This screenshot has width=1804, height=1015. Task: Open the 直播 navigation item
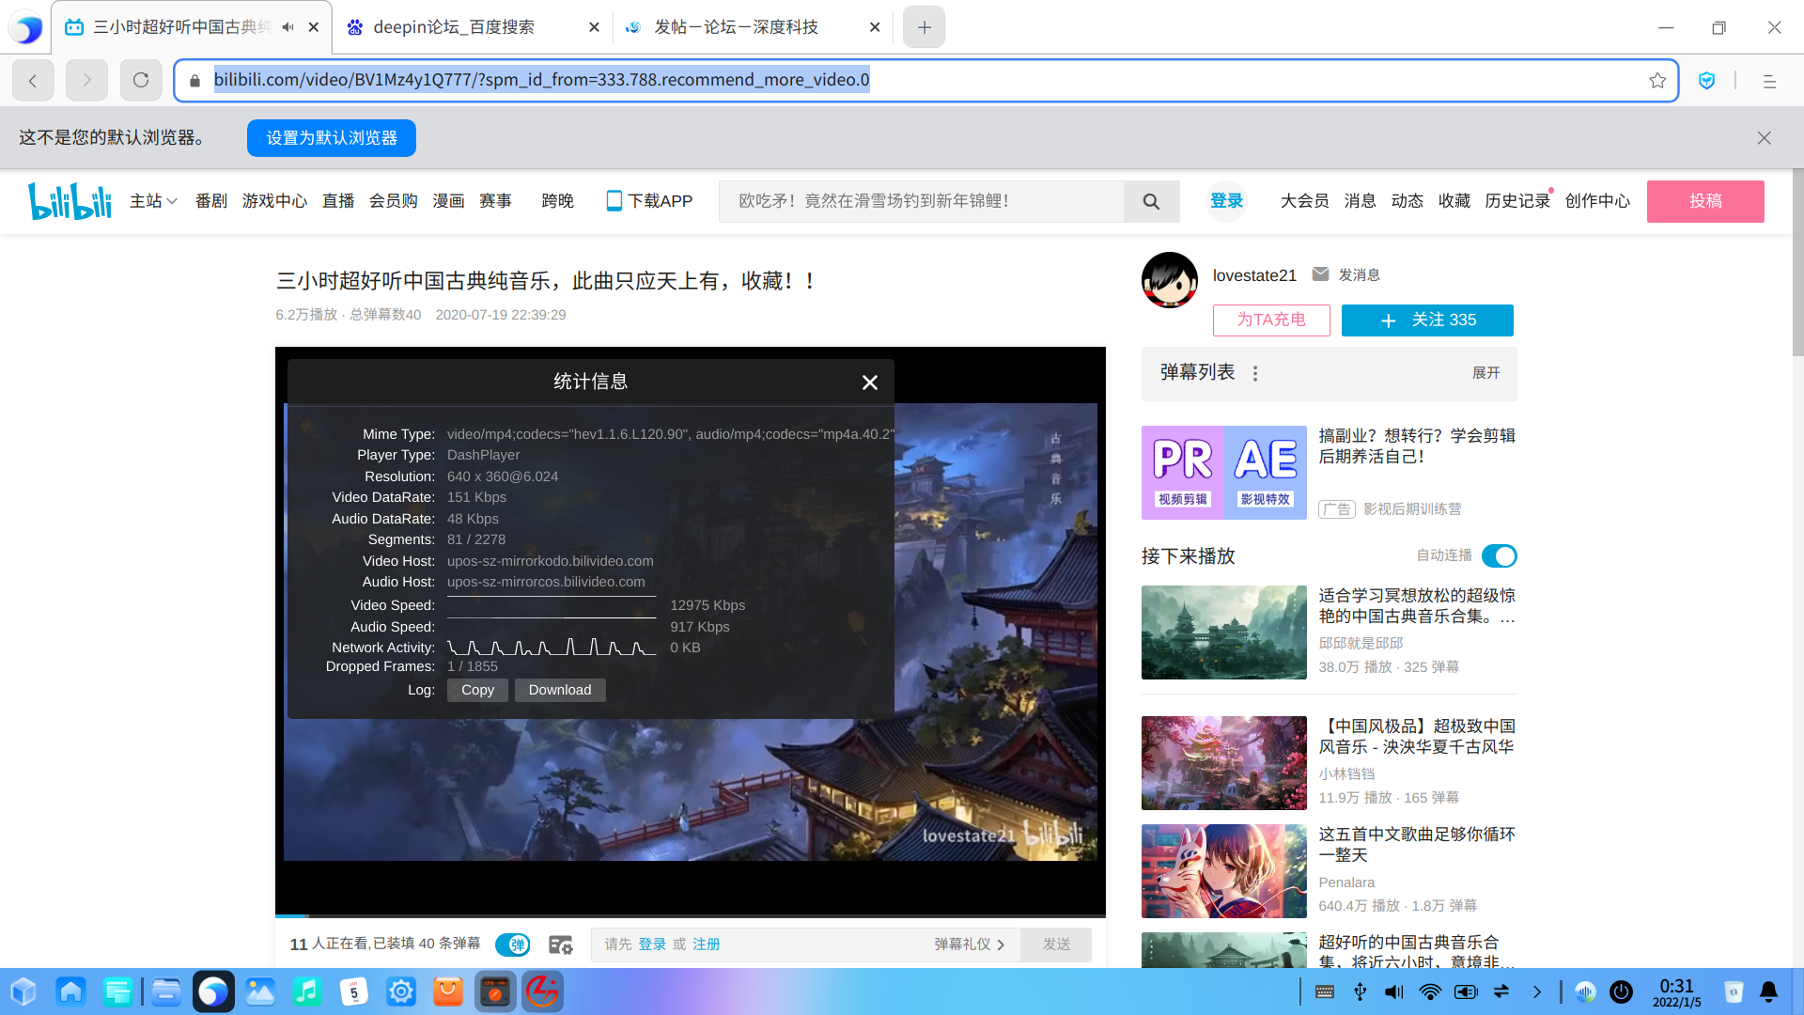338,201
